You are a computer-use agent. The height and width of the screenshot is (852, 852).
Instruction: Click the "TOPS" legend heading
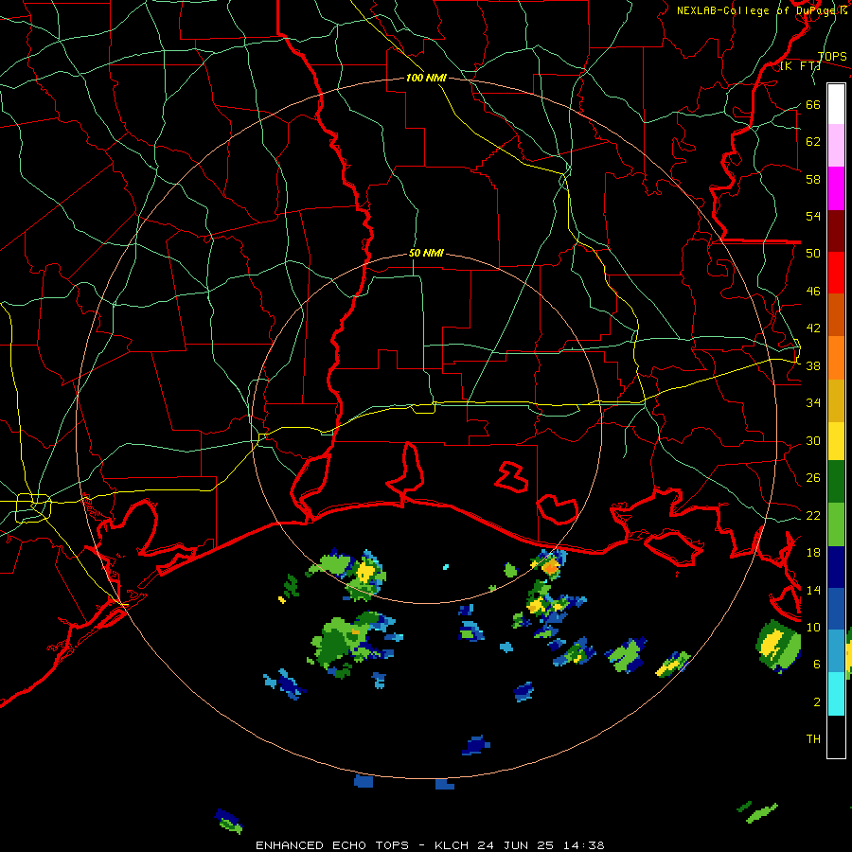[832, 57]
